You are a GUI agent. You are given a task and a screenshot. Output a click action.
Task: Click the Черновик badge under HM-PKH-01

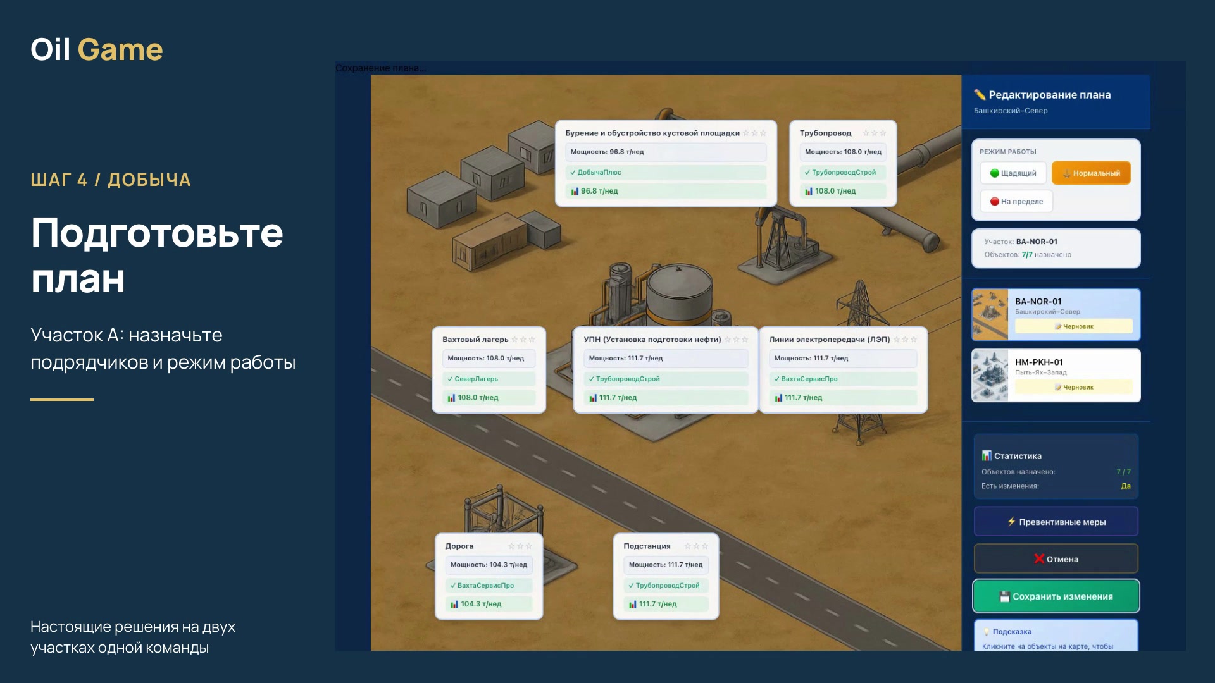coord(1074,387)
